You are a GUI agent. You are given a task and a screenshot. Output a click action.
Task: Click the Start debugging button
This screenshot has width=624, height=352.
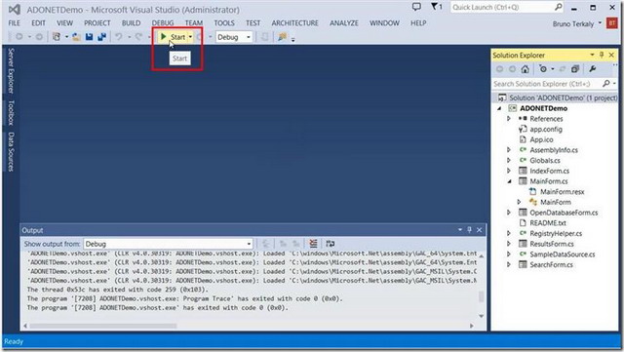coord(174,37)
